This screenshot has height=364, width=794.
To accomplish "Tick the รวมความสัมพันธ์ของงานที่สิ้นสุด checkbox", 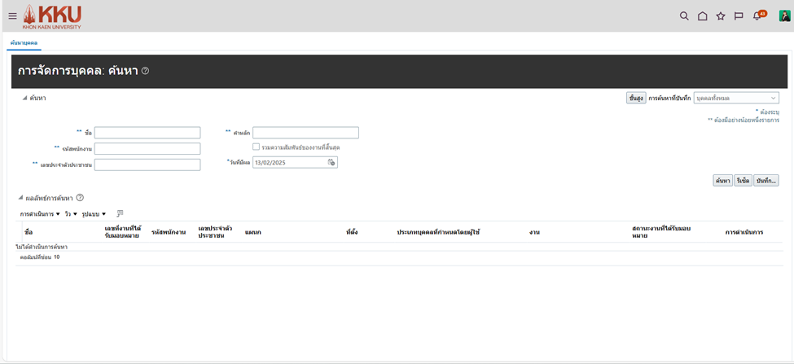I will 256,147.
